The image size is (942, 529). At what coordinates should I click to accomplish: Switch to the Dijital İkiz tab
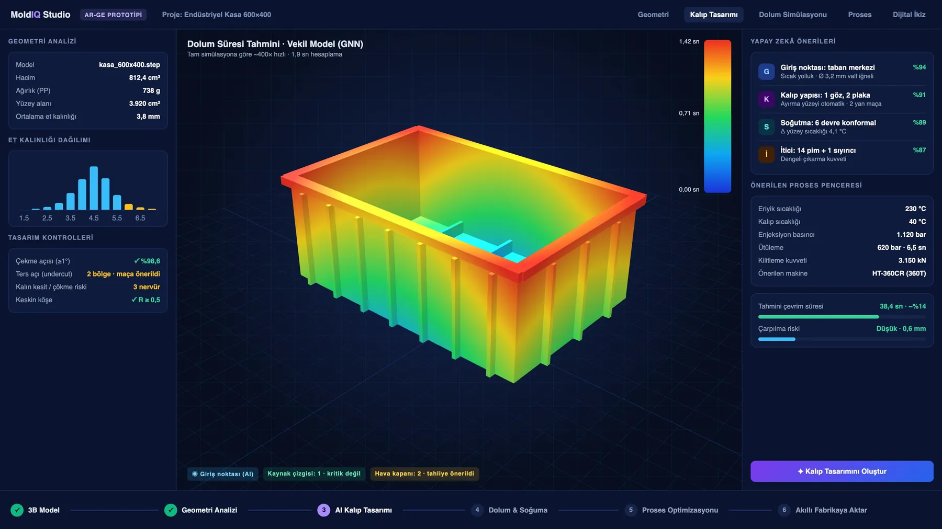click(x=909, y=15)
